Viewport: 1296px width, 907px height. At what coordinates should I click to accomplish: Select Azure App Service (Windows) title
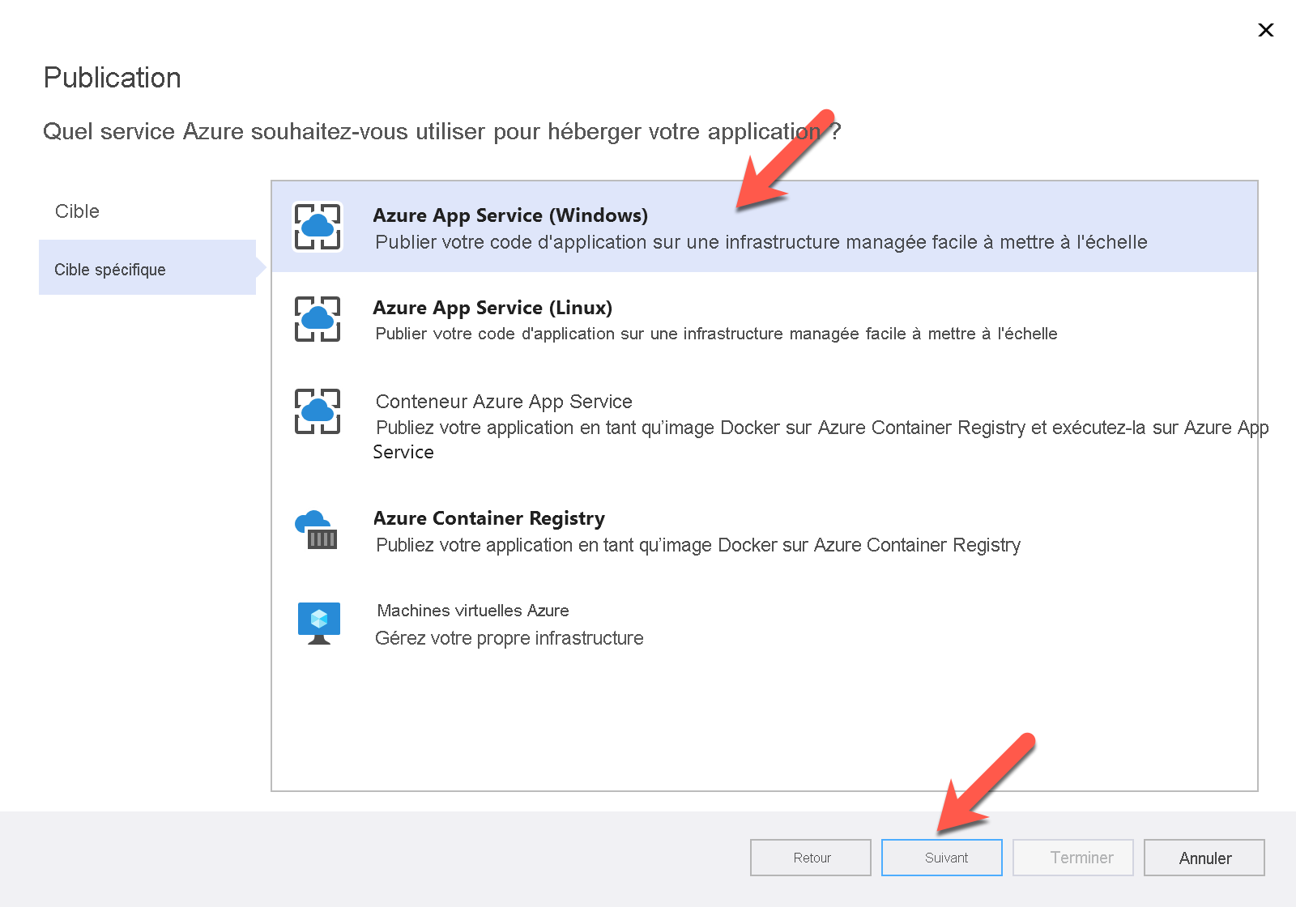click(x=510, y=215)
